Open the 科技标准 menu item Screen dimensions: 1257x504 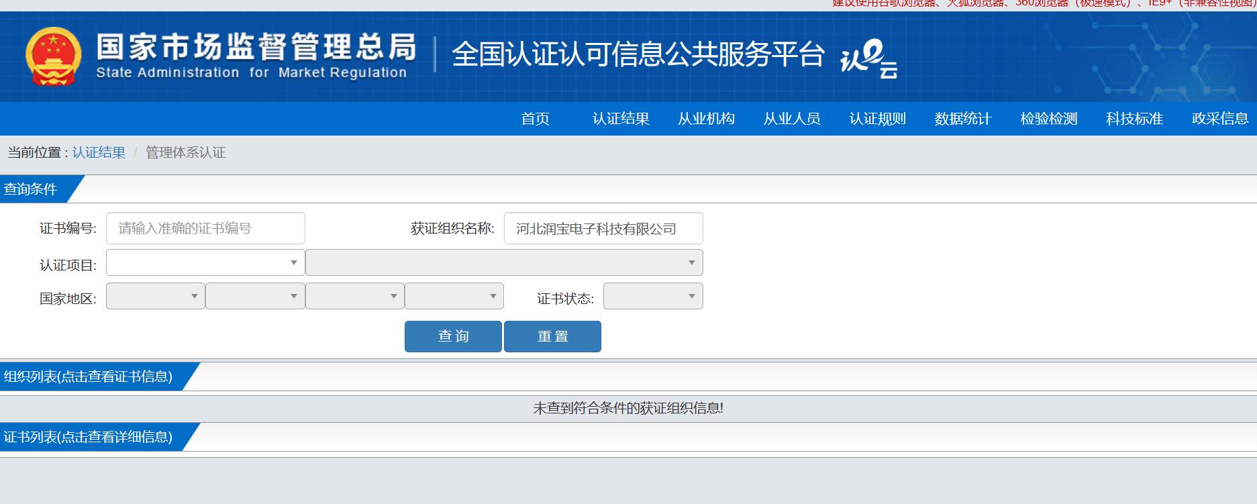tap(1134, 119)
